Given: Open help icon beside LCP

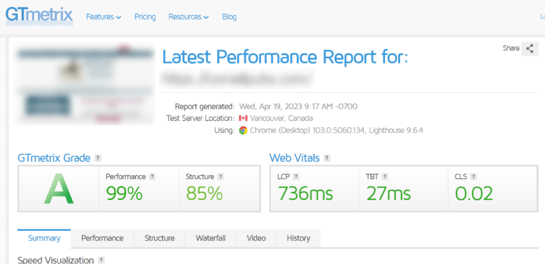Looking at the screenshot, I should [x=296, y=177].
